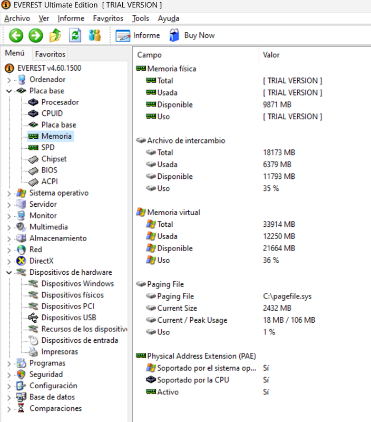Viewport: 371px width, 422px height.
Task: Switch to the Favoritos panel tab
Action: (50, 54)
